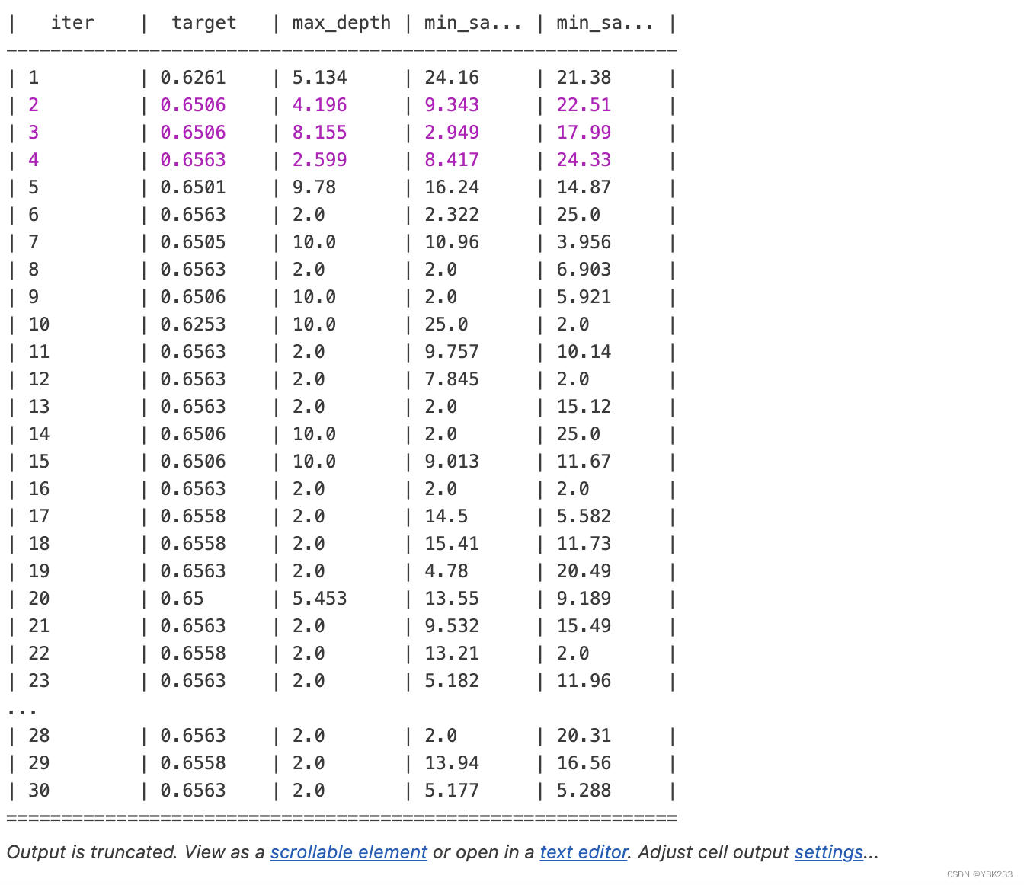Click highlighted value 9.343

452,105
